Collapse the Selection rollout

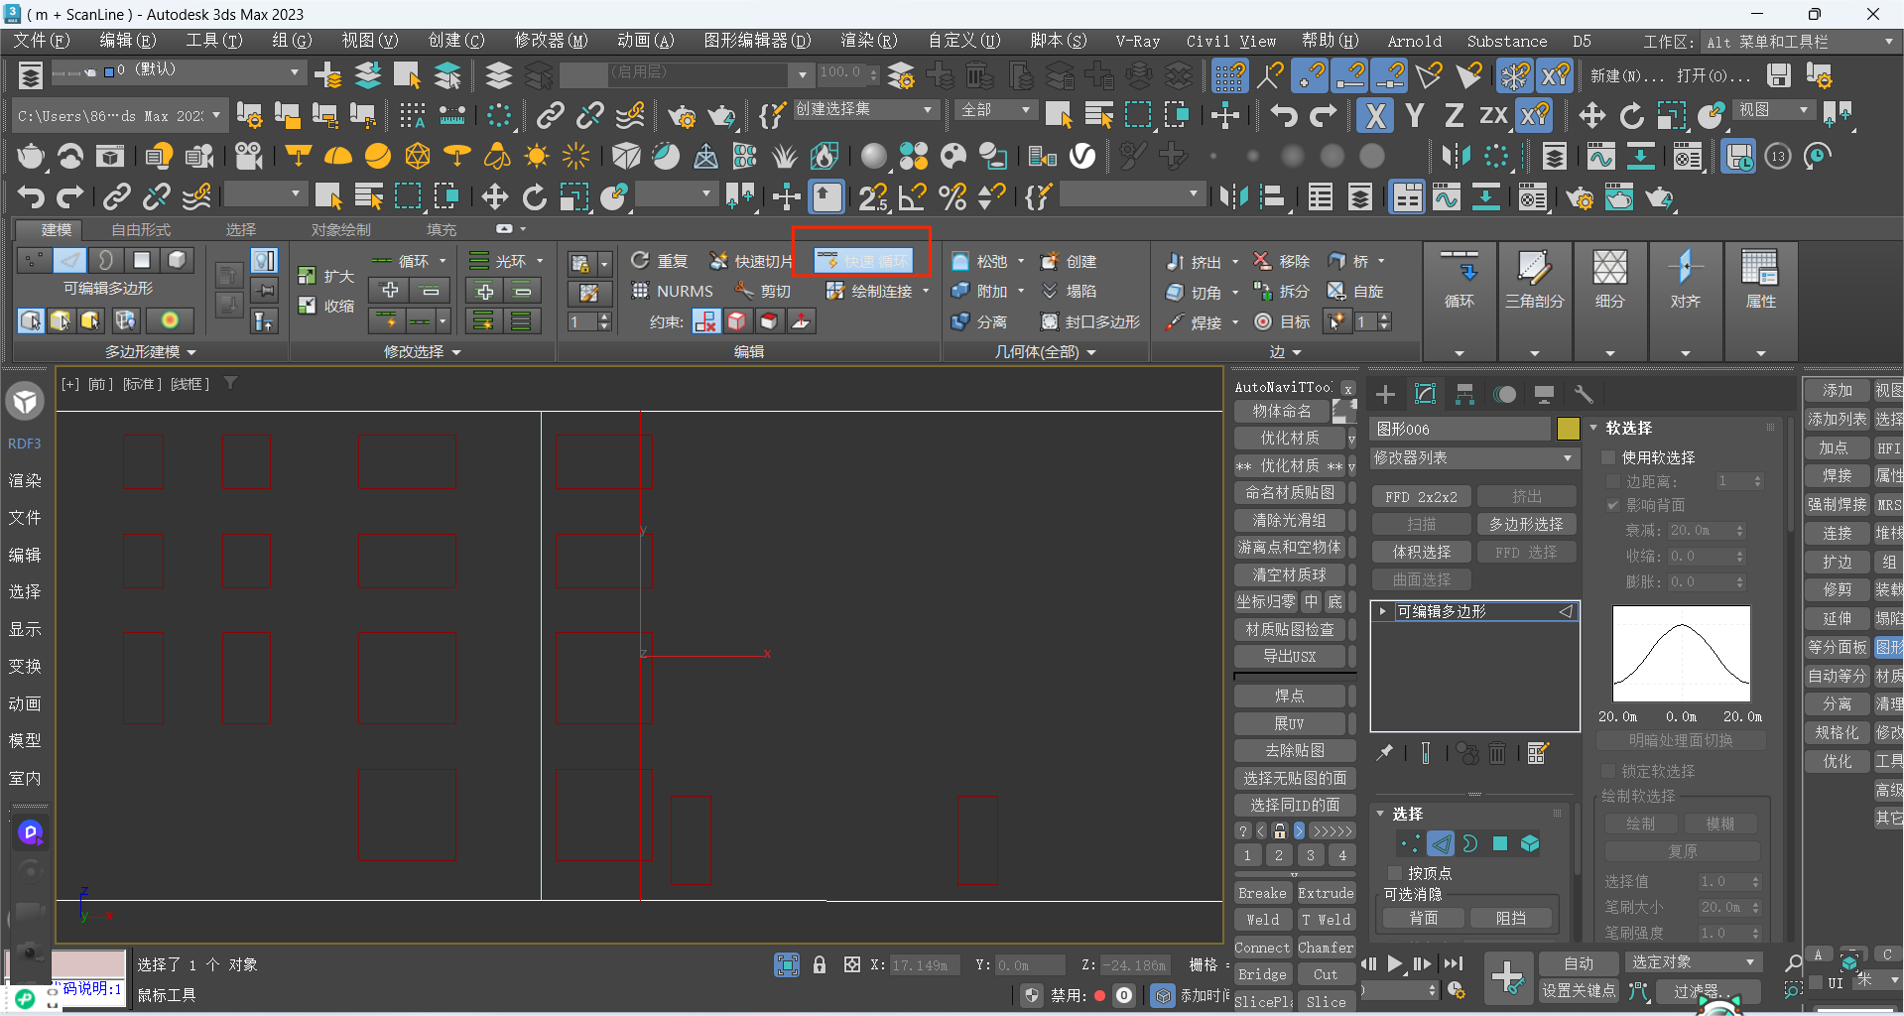pos(1380,814)
